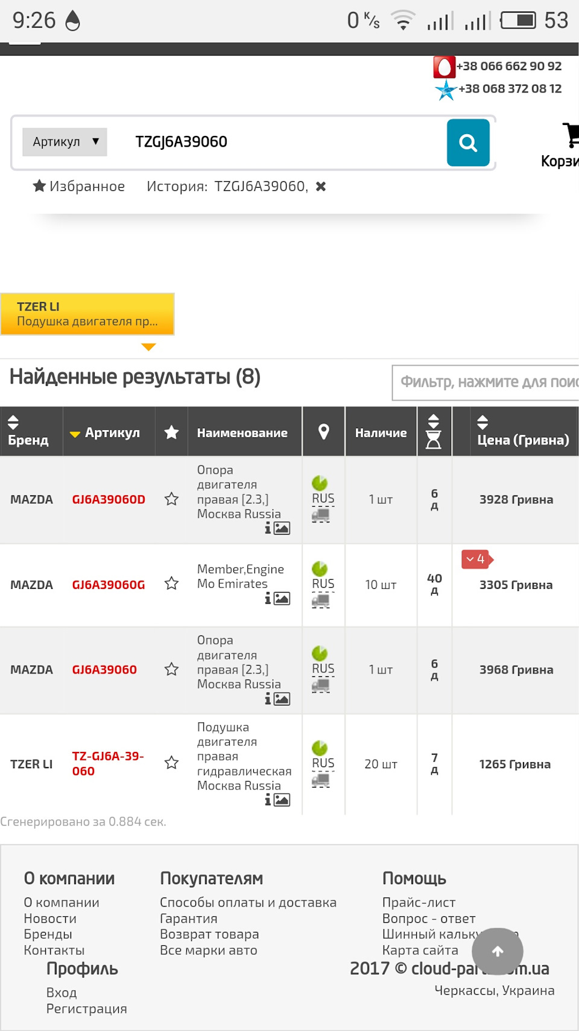Open Все марки авто link
The image size is (579, 1031).
209,951
